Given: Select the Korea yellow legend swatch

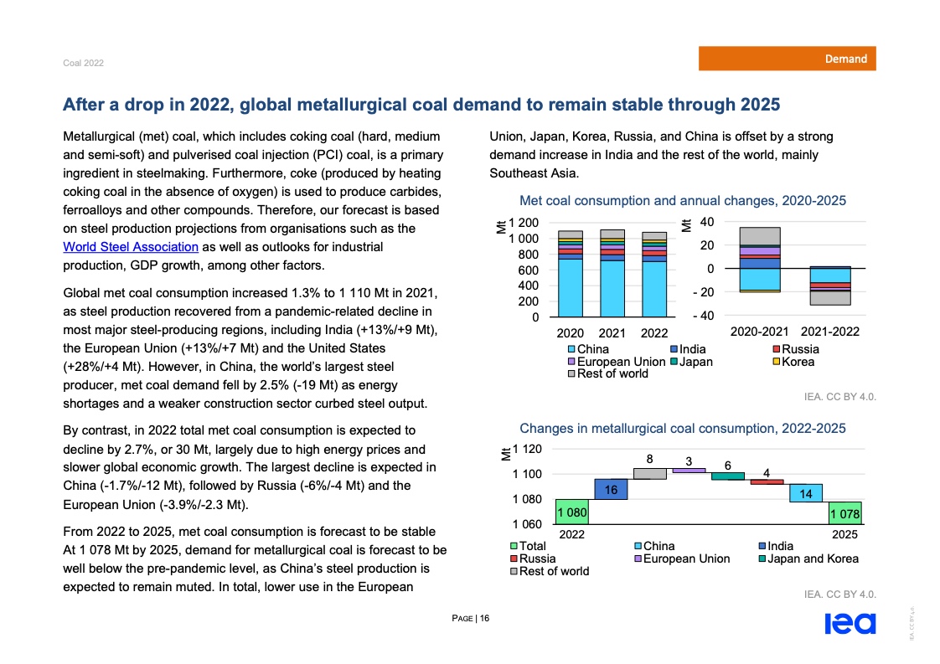Looking at the screenshot, I should coord(776,362).
